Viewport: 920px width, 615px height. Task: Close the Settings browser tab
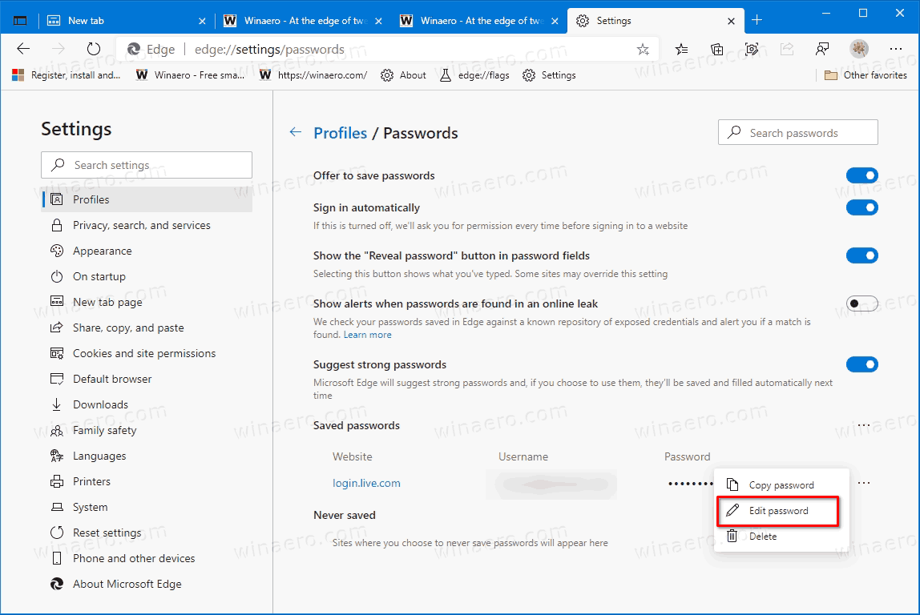tap(731, 21)
